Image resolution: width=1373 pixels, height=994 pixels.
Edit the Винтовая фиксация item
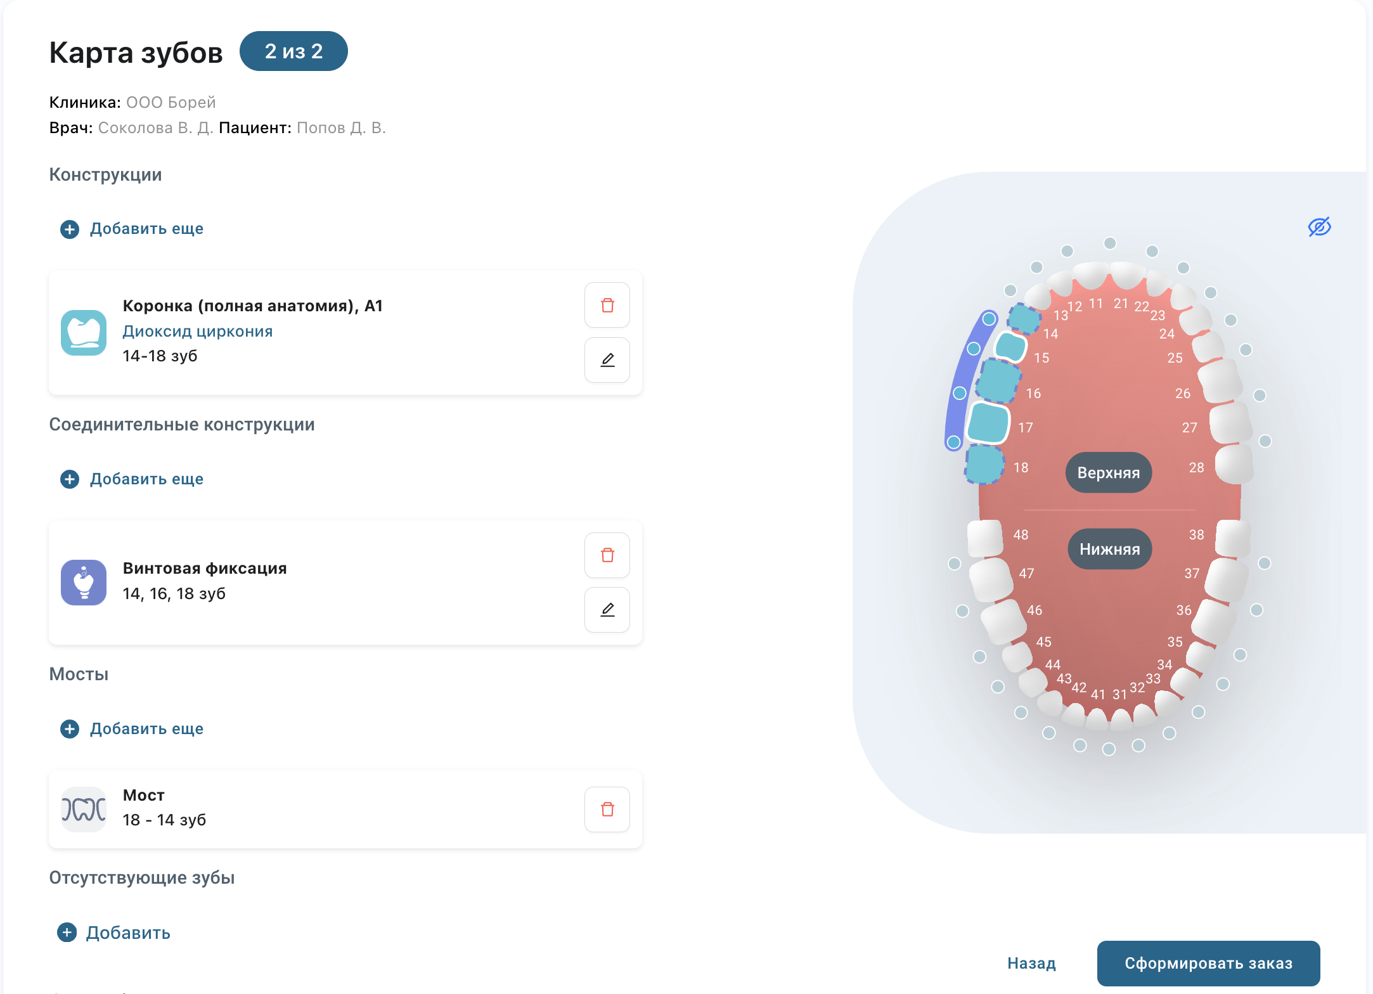coord(607,610)
